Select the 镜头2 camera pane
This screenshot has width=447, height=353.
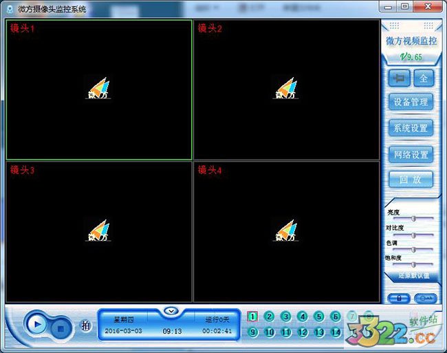coord(287,89)
